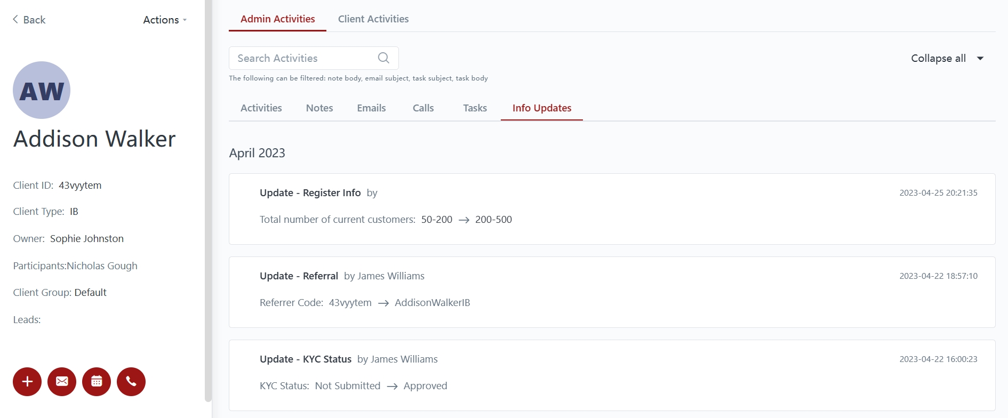Go to the Activities sub-tab
The width and height of the screenshot is (1008, 418).
[x=261, y=108]
